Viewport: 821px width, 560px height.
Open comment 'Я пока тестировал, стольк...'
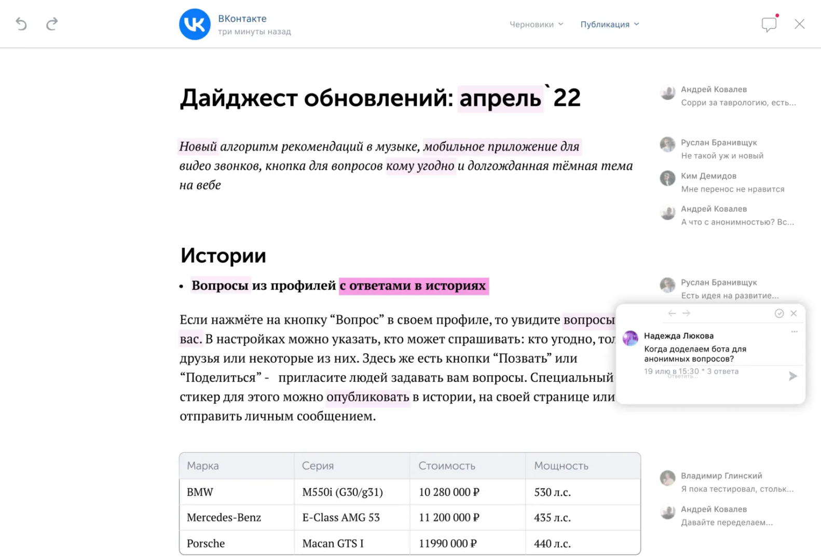tap(737, 489)
